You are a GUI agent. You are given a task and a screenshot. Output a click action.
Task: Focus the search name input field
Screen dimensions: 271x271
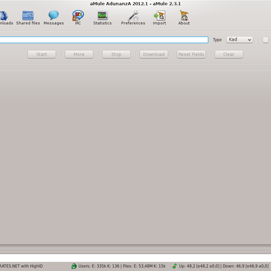pyautogui.click(x=104, y=40)
